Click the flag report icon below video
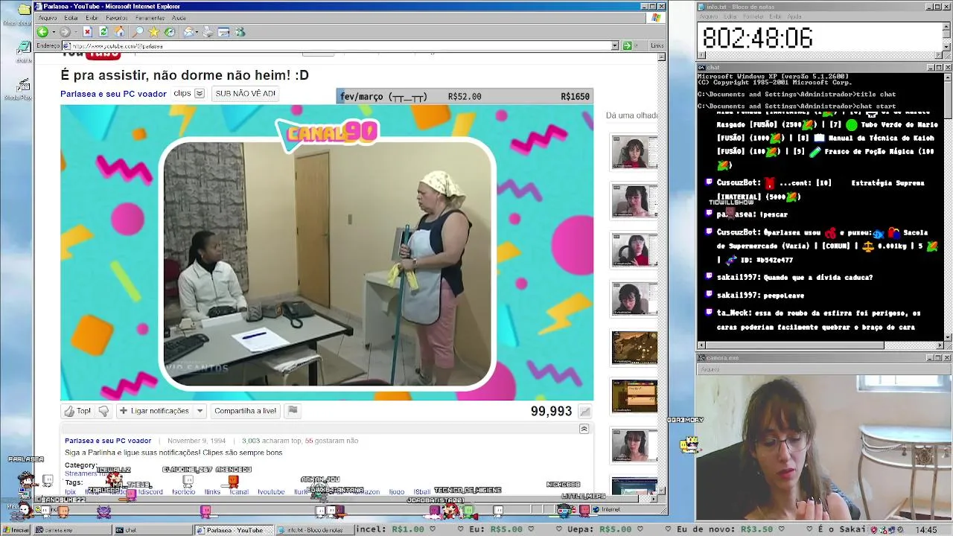This screenshot has height=536, width=953. point(293,411)
